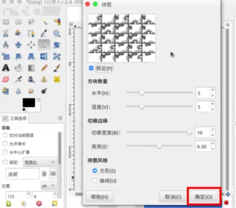Decrease 竖直(V) value with down arrow

coord(213,110)
